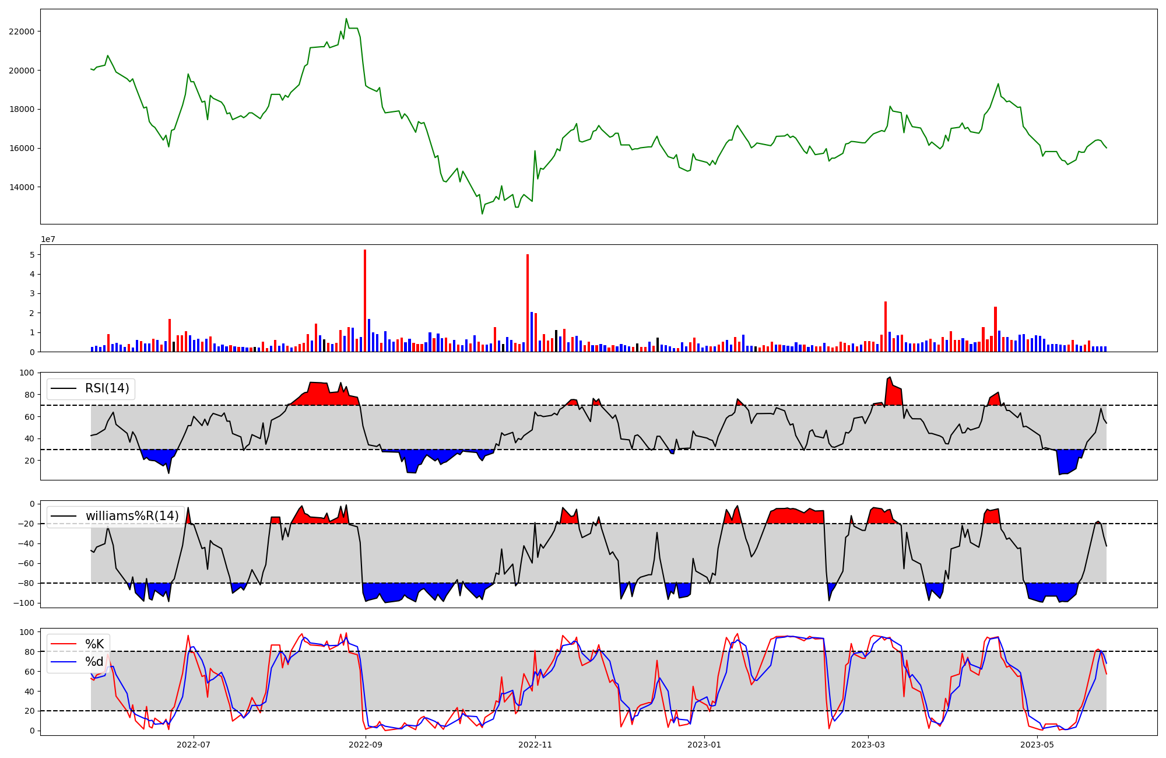Click the 2023-01 date tick label

click(705, 745)
